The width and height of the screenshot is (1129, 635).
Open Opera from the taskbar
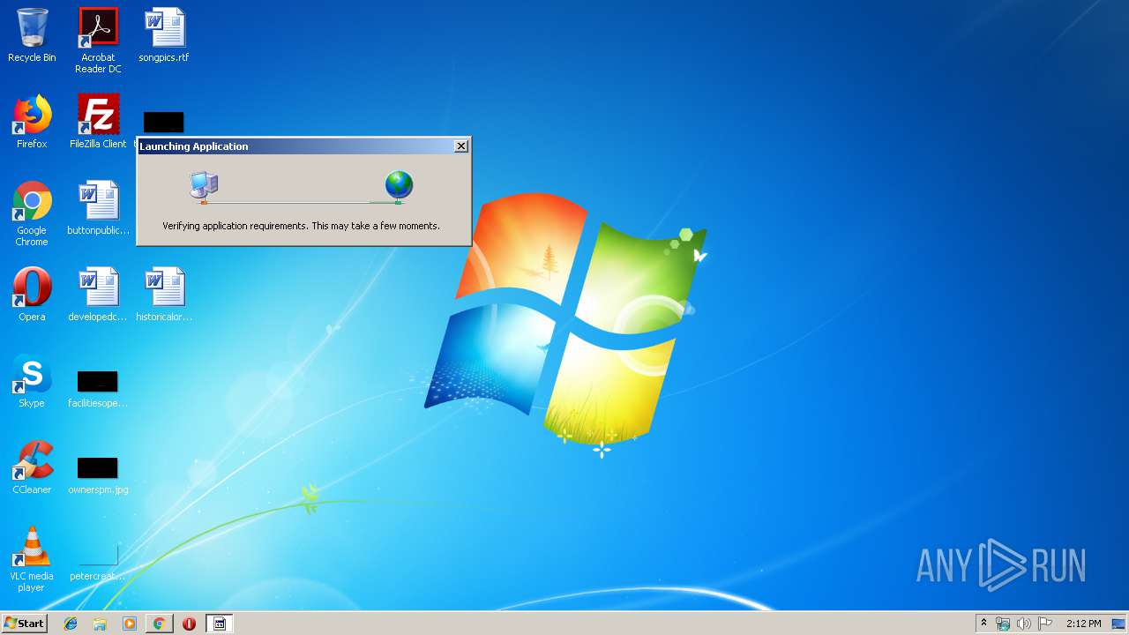pos(189,624)
